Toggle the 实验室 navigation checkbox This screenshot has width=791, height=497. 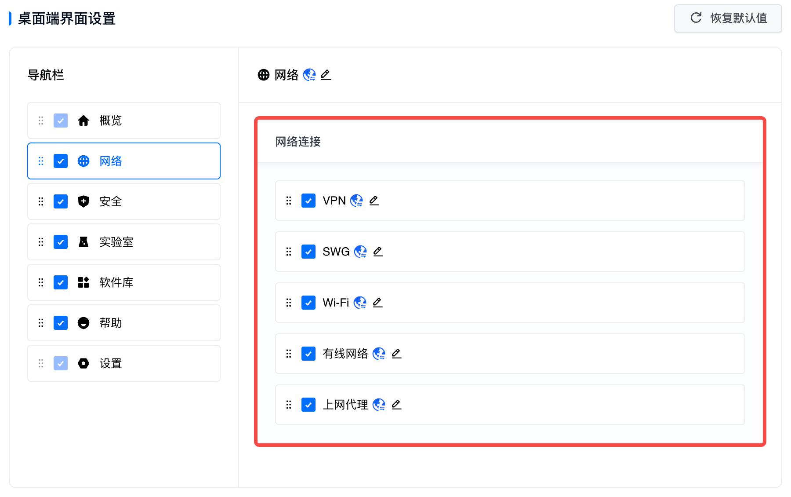[61, 242]
